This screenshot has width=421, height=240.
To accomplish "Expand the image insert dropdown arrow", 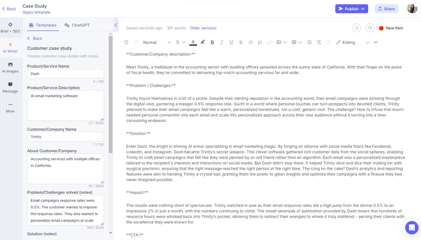I will [285, 43].
